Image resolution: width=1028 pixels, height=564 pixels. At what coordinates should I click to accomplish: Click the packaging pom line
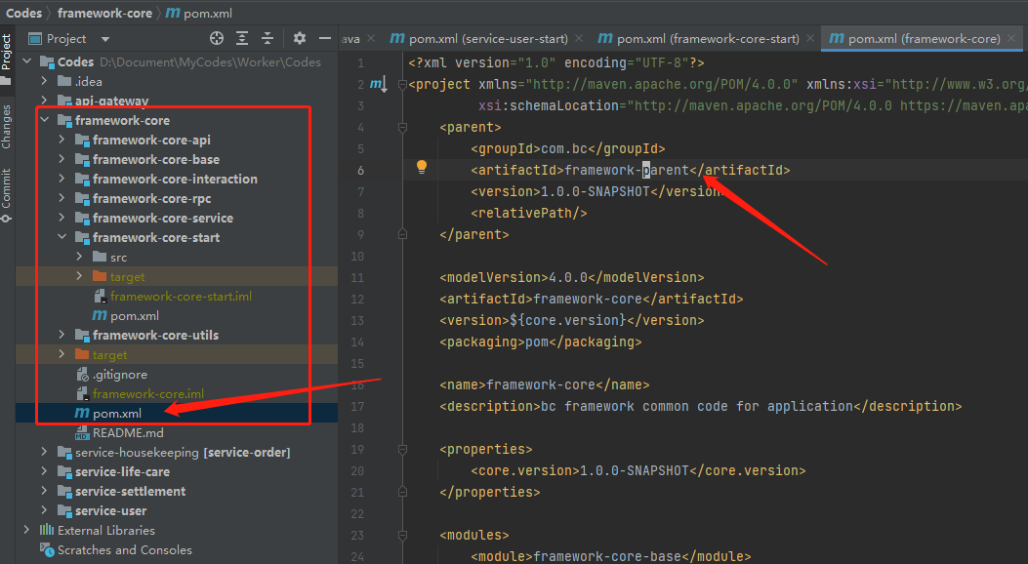pyautogui.click(x=540, y=342)
